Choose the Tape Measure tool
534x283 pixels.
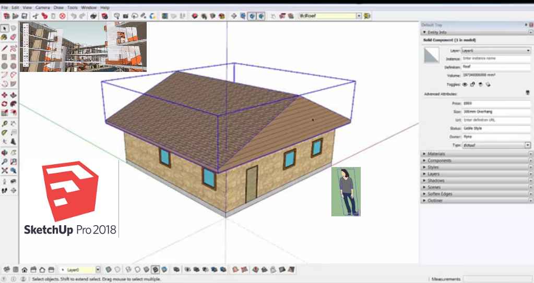(x=5, y=124)
